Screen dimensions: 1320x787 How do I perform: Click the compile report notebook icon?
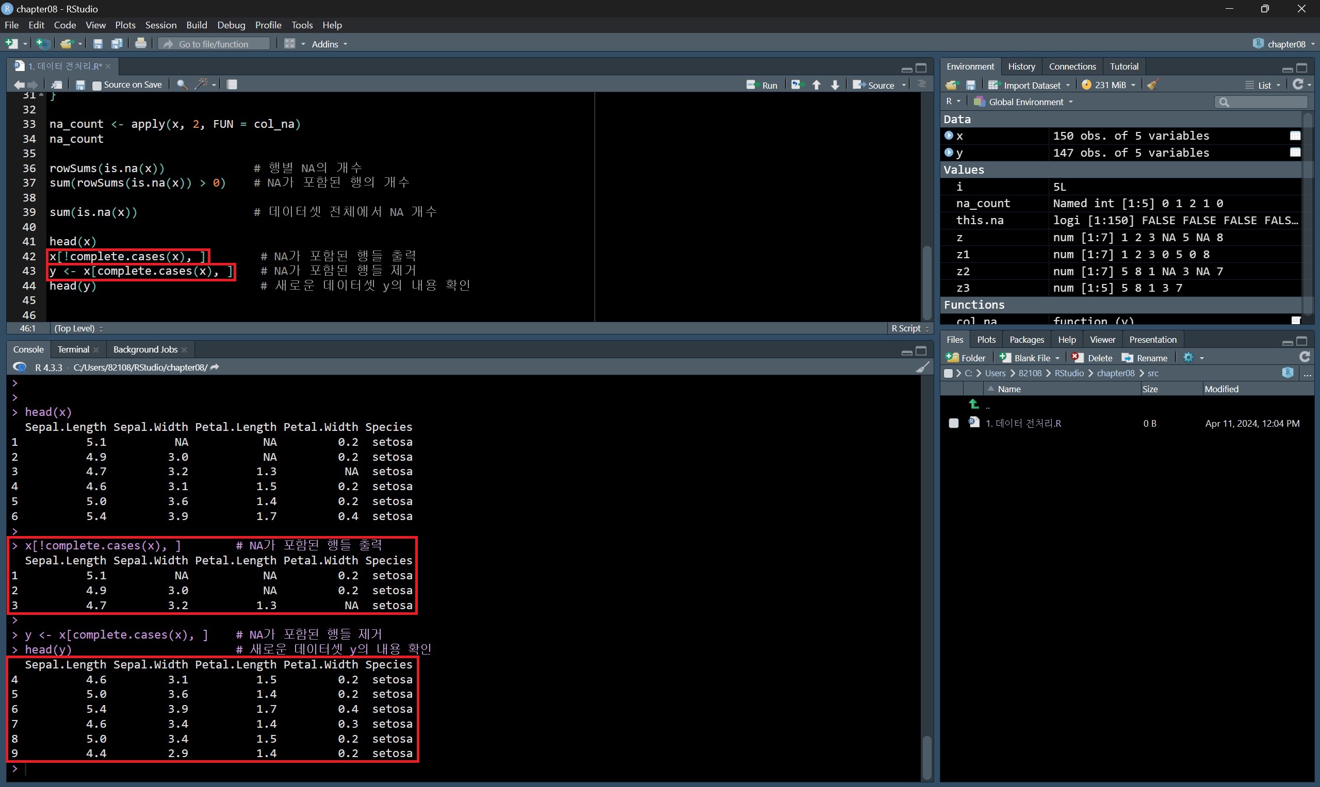[x=232, y=85]
